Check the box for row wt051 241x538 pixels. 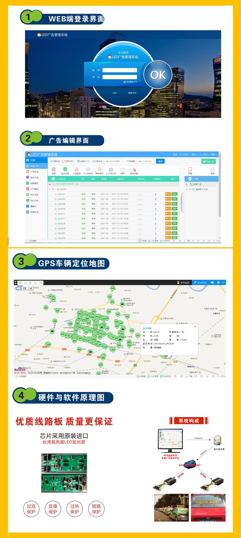(56, 214)
